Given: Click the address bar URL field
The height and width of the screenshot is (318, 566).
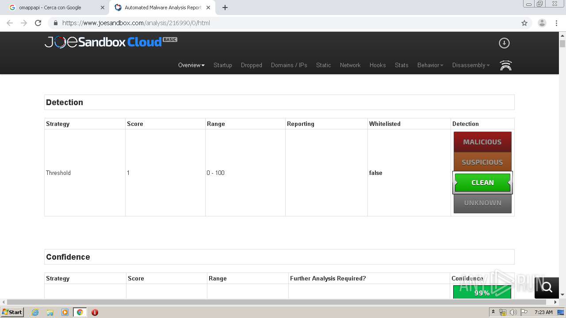Looking at the screenshot, I should tap(283, 23).
